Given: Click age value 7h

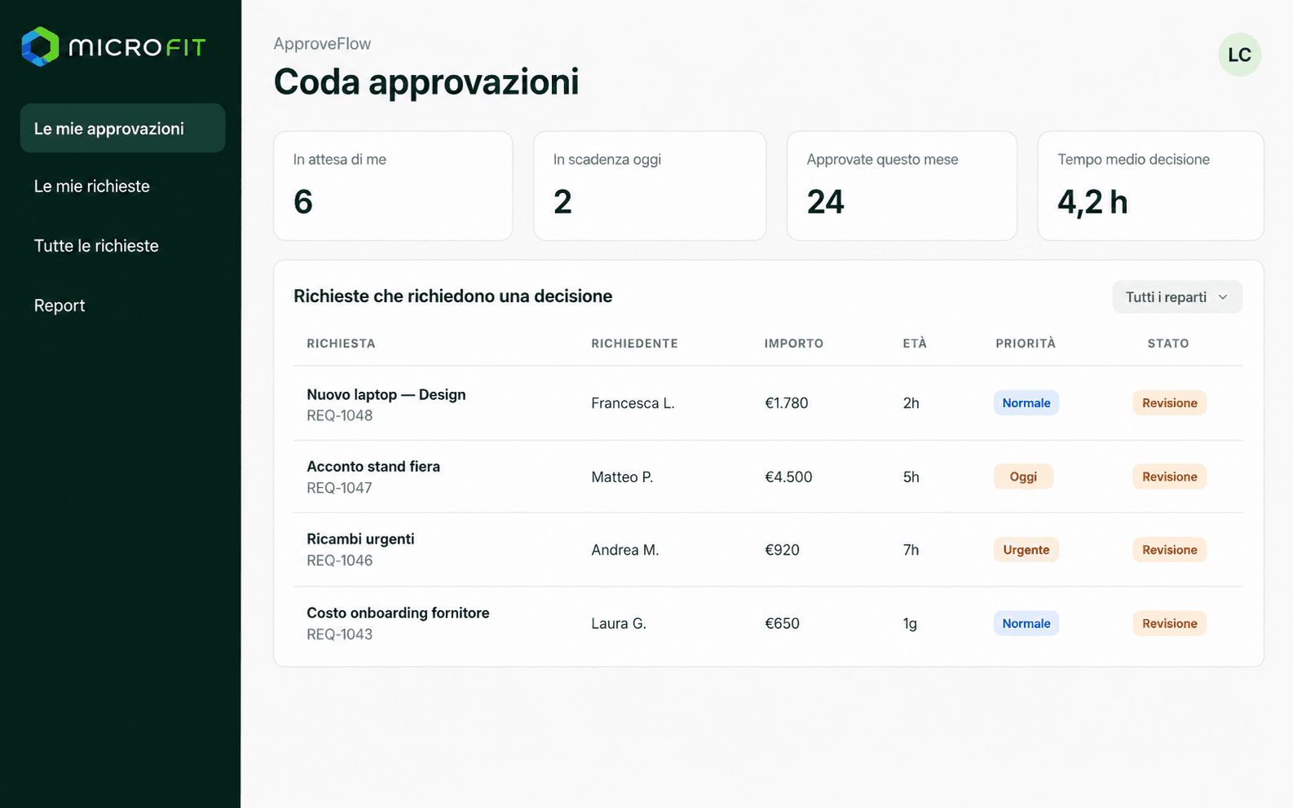Looking at the screenshot, I should coord(911,550).
